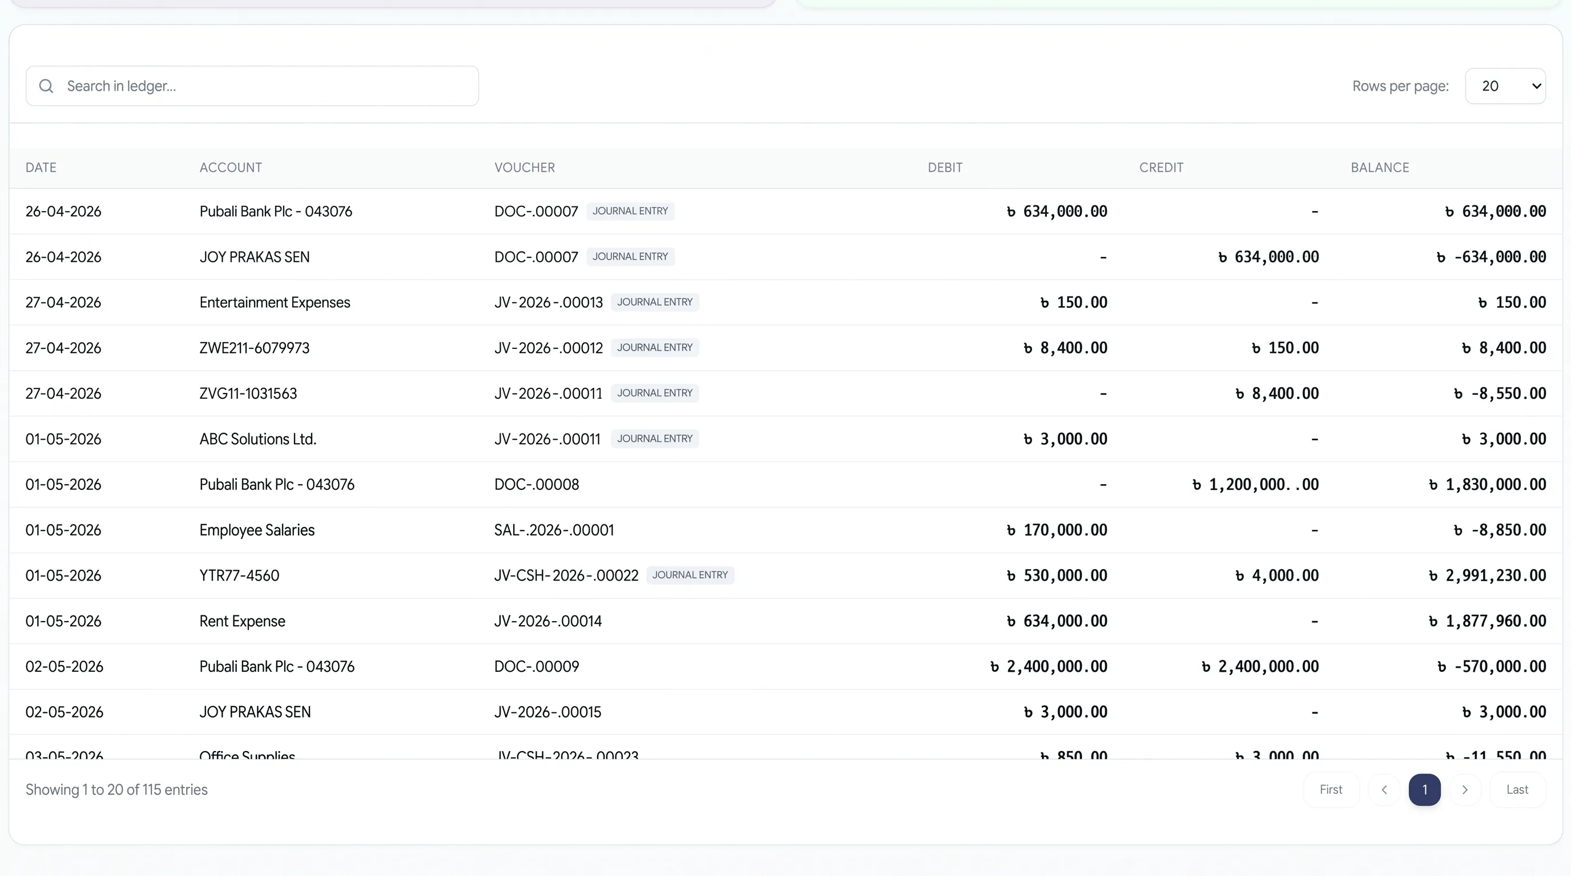
Task: Click the CREDIT column header
Action: (x=1161, y=168)
